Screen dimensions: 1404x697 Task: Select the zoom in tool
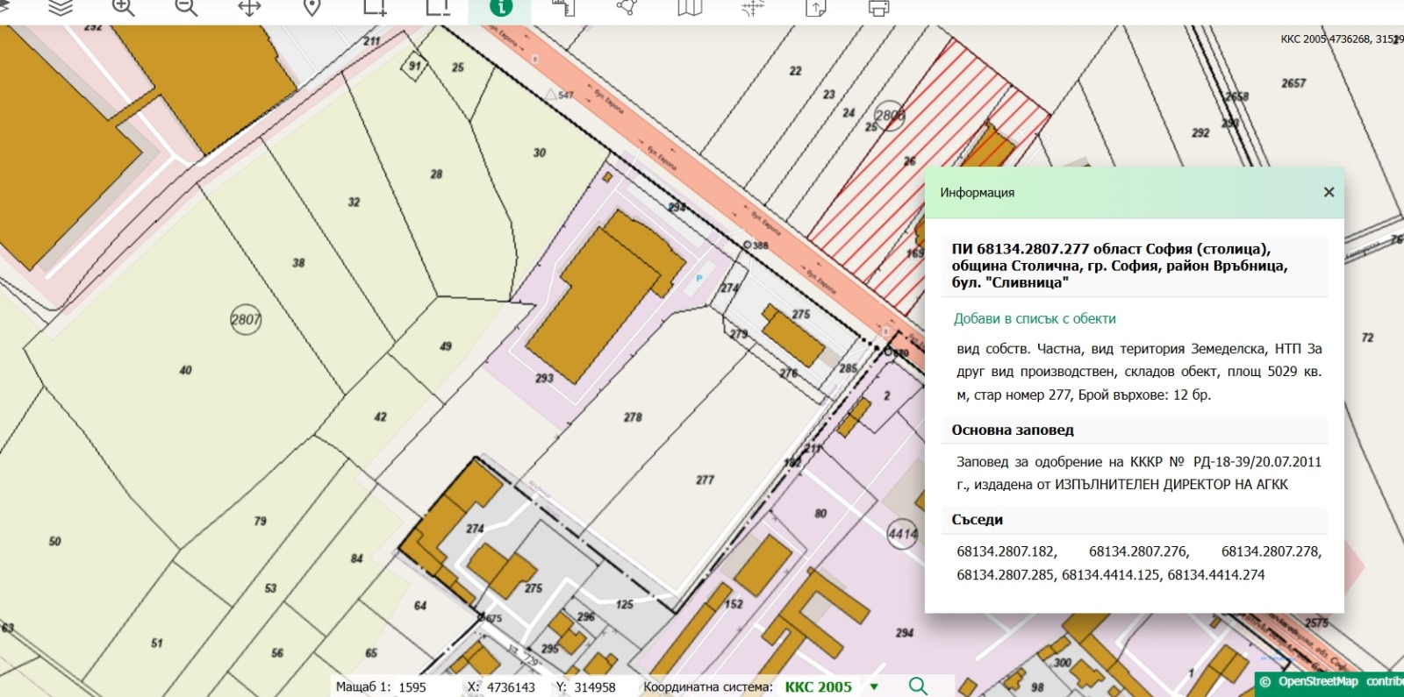tap(123, 8)
